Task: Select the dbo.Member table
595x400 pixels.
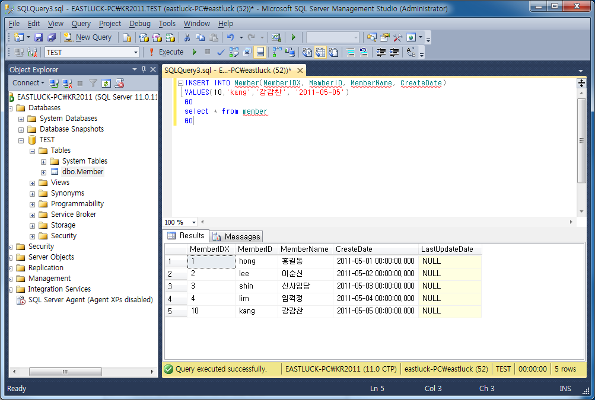Action: pyautogui.click(x=82, y=172)
